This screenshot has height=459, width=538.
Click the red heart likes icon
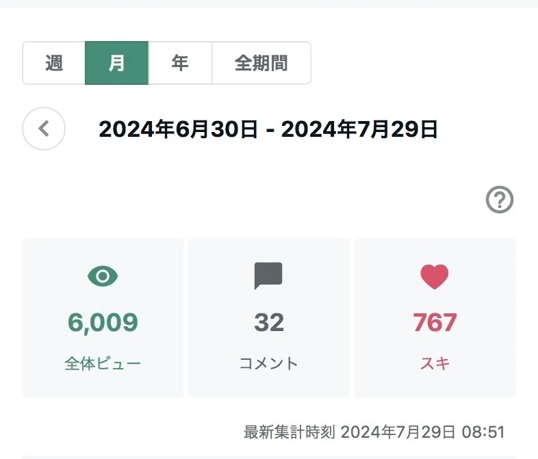point(435,276)
